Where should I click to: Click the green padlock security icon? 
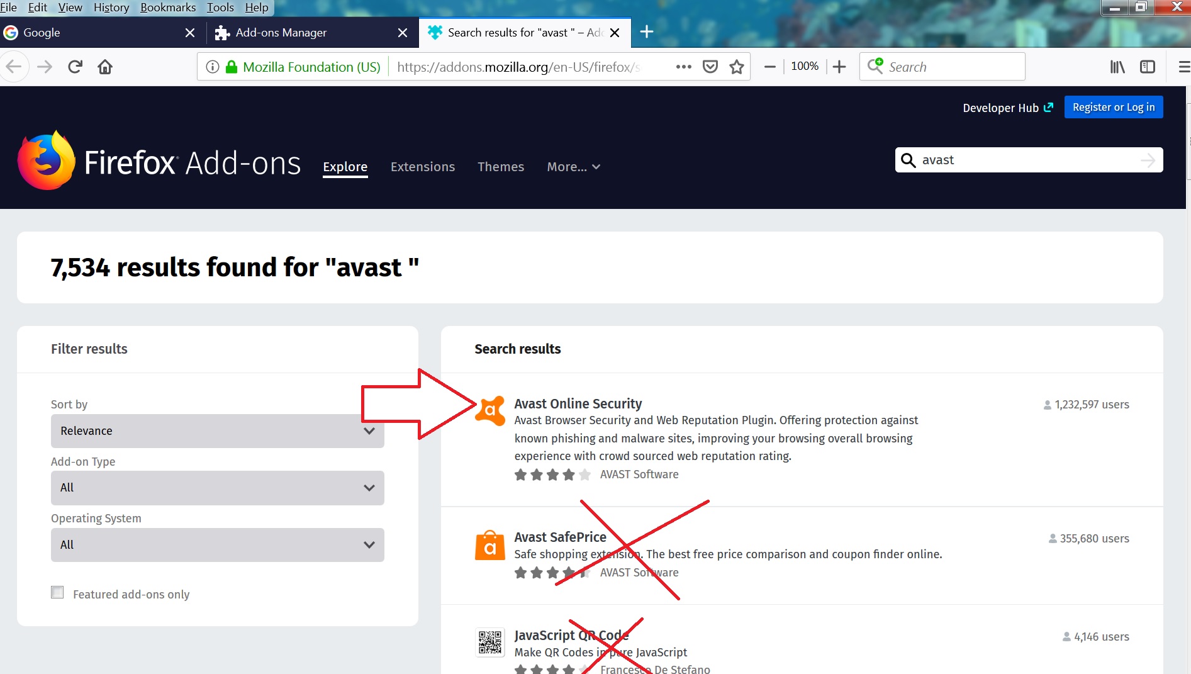[232, 67]
